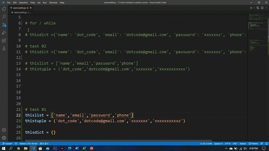Open notifications bell in status bar
Screen dimensions: 269x151
266,143
